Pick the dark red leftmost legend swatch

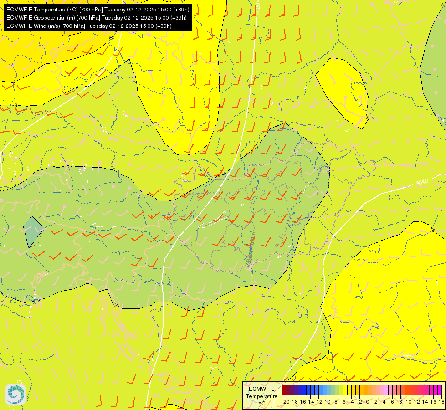[283, 390]
